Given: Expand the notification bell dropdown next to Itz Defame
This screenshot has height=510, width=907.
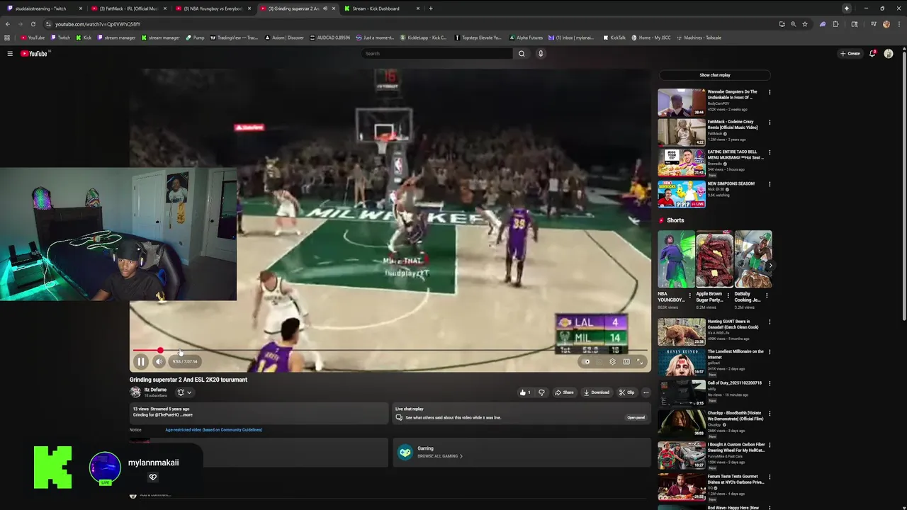Looking at the screenshot, I should [x=184, y=392].
